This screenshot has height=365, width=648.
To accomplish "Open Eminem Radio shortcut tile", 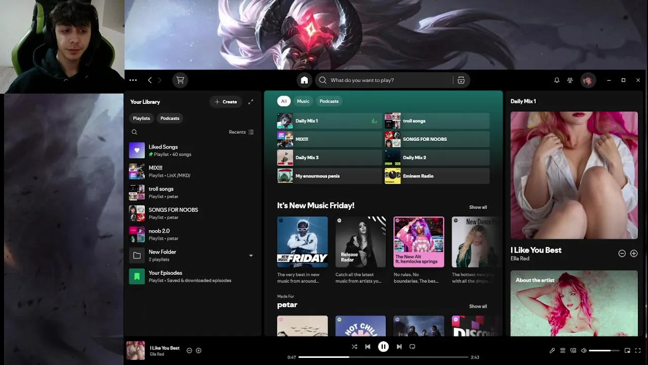I will 437,176.
